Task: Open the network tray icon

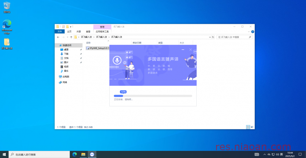Action: coord(273,154)
